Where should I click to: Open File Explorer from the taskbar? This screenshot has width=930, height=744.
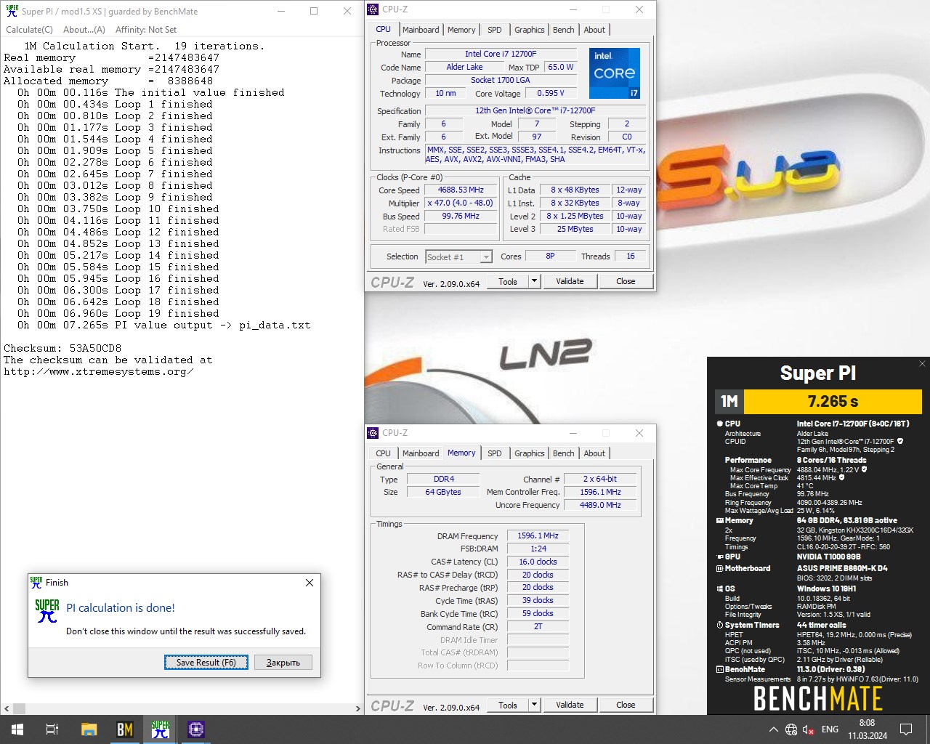tap(89, 729)
